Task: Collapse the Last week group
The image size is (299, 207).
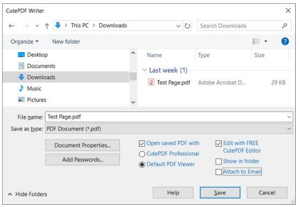Action: pyautogui.click(x=145, y=70)
